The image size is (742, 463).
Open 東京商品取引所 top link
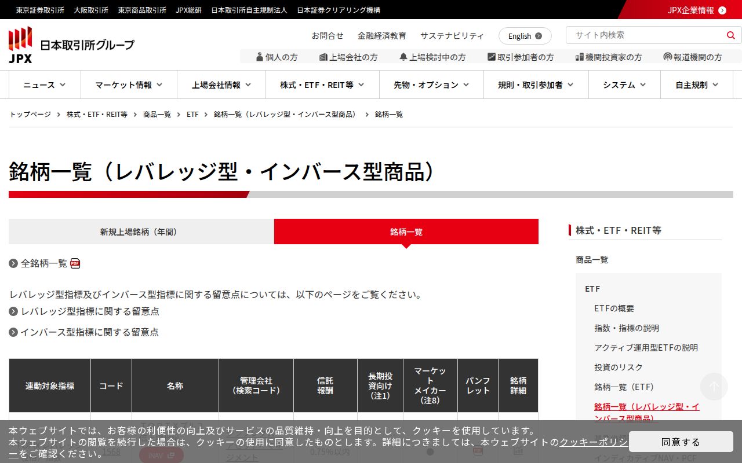pos(142,10)
